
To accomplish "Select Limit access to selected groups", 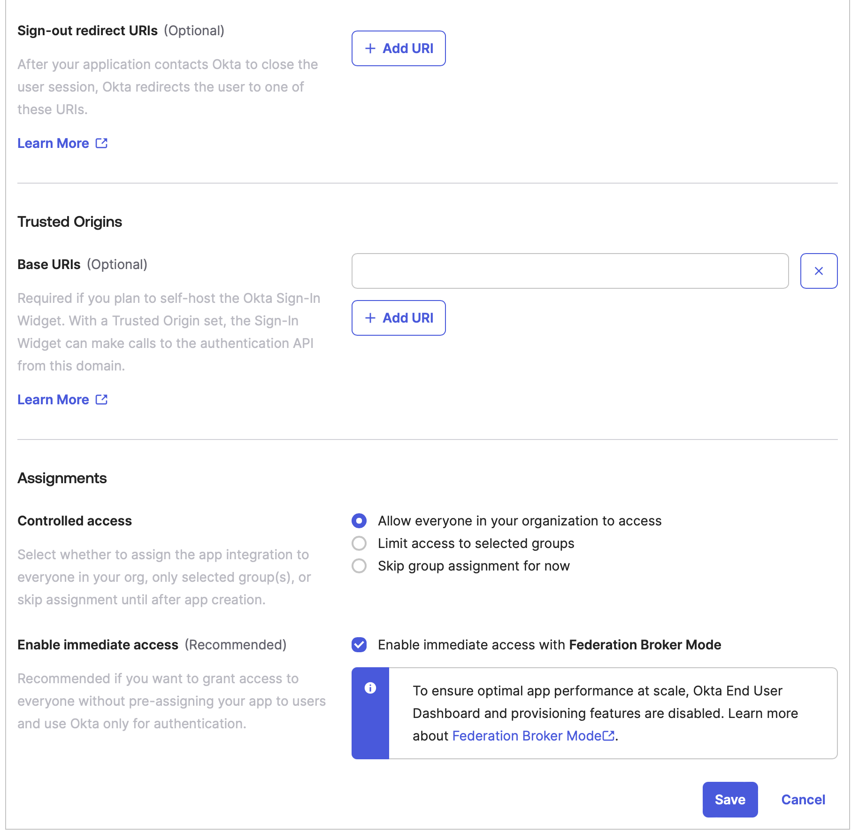I will [359, 543].
